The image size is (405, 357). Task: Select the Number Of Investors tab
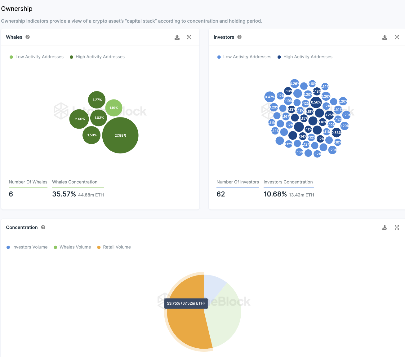pyautogui.click(x=238, y=182)
